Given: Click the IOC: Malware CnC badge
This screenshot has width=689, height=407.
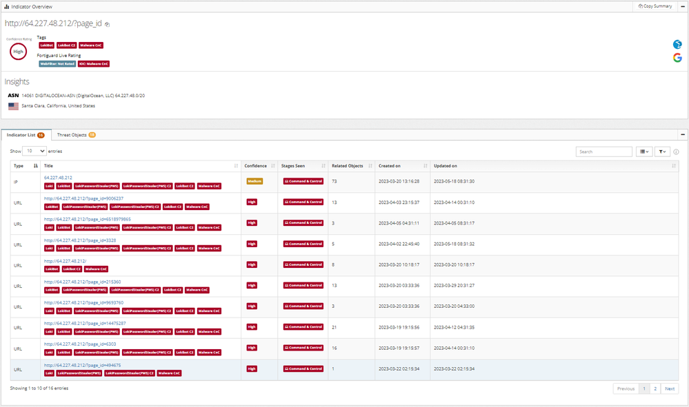Looking at the screenshot, I should (94, 64).
